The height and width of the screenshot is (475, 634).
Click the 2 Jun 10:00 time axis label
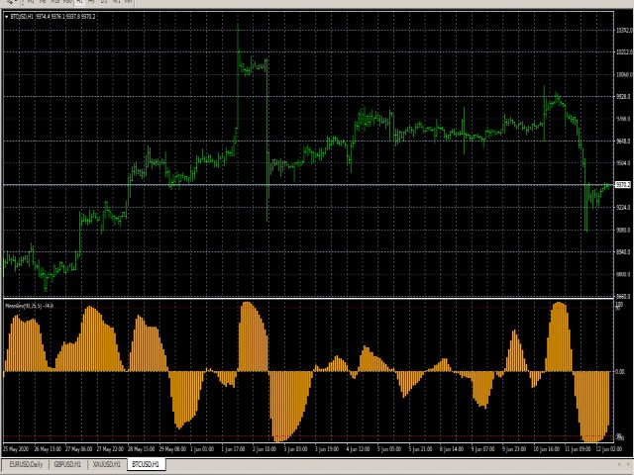click(265, 449)
